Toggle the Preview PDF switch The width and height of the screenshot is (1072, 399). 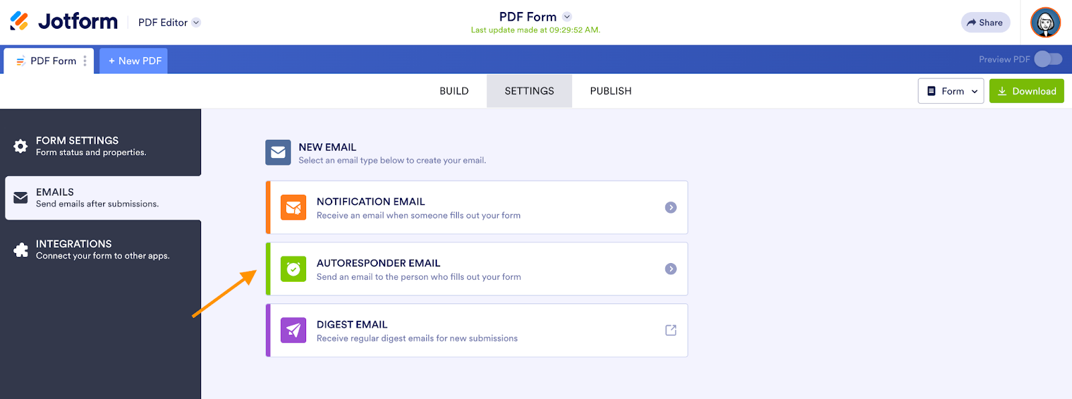pos(1048,60)
